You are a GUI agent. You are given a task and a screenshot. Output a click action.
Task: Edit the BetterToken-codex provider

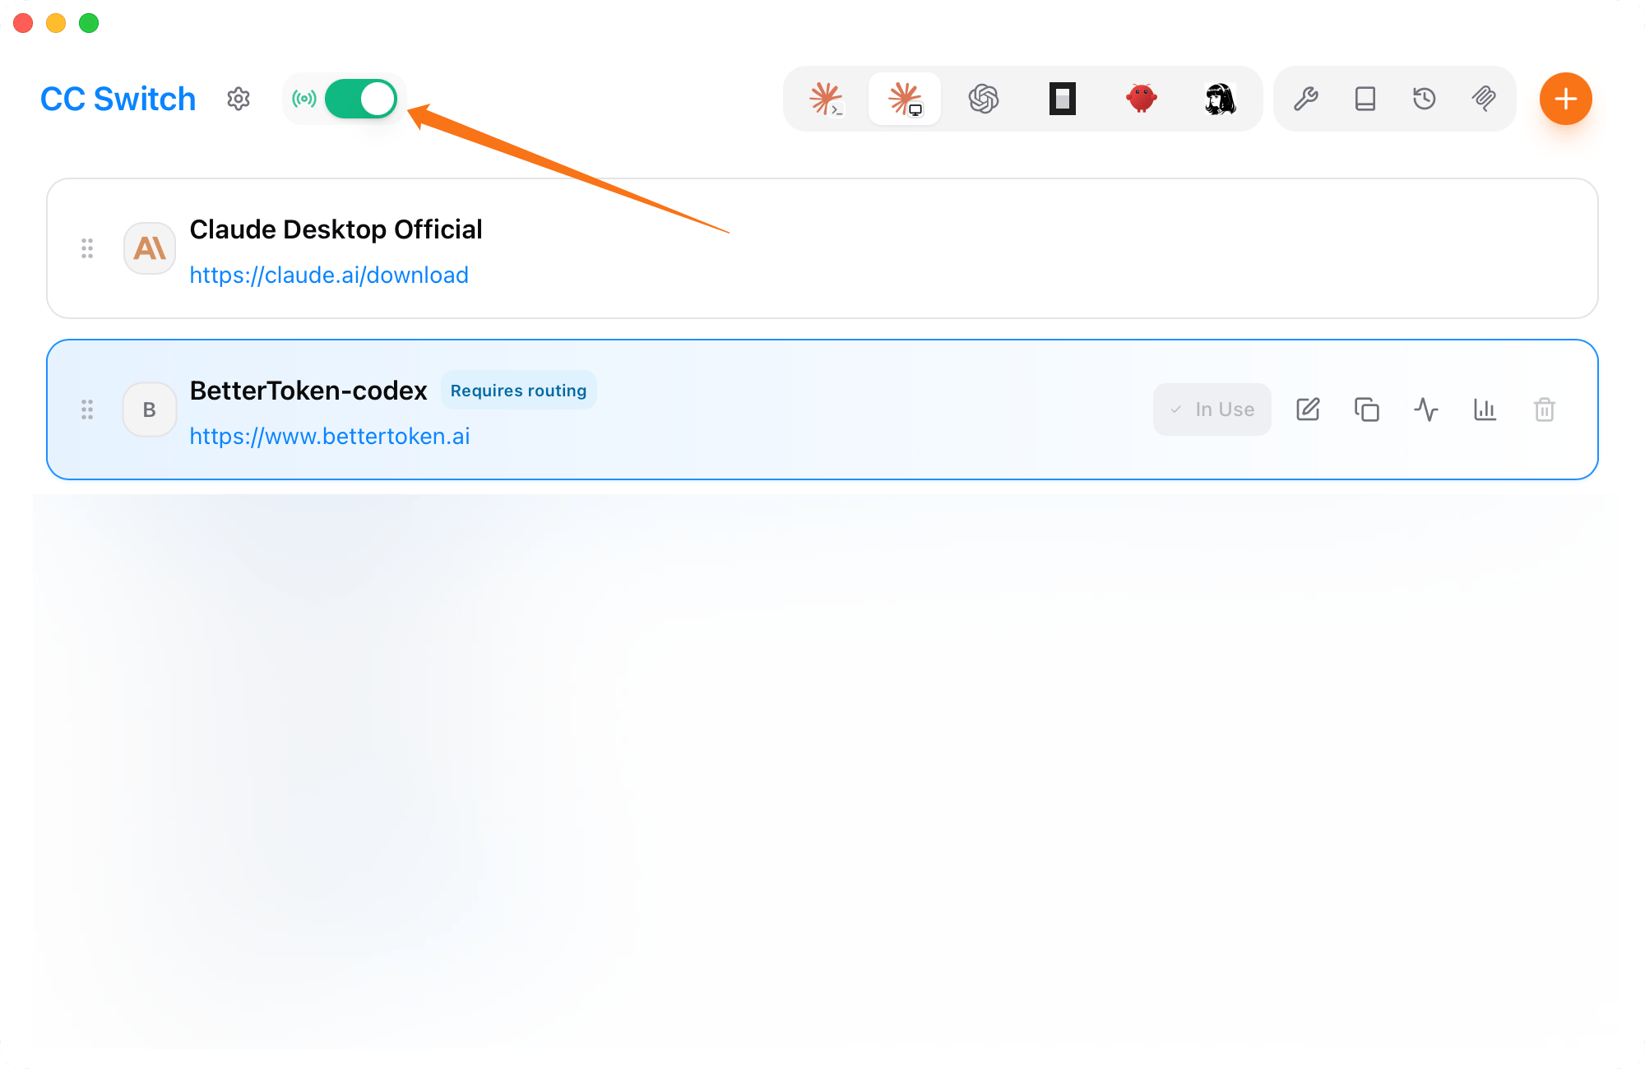[x=1308, y=410]
